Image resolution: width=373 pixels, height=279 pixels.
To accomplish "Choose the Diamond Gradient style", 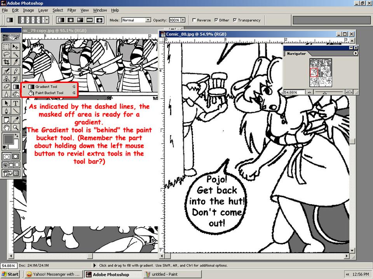I will [x=99, y=20].
